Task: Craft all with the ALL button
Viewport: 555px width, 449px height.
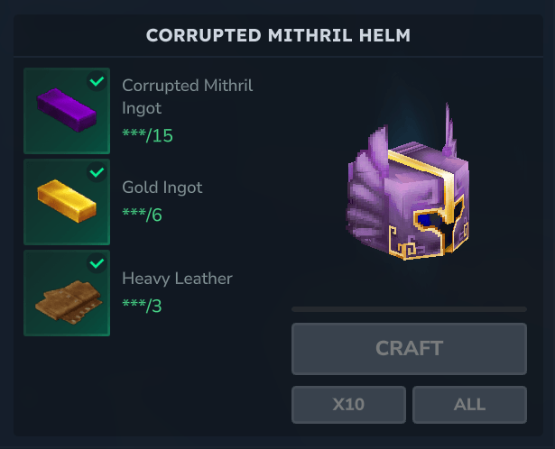Action: [x=469, y=405]
